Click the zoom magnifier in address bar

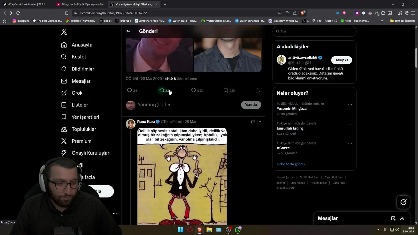[x=287, y=13]
